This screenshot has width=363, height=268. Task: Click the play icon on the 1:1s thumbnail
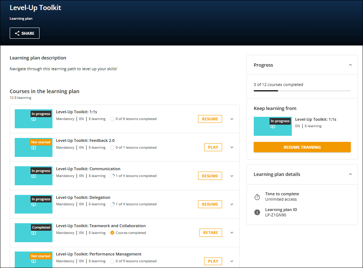[x=33, y=119]
